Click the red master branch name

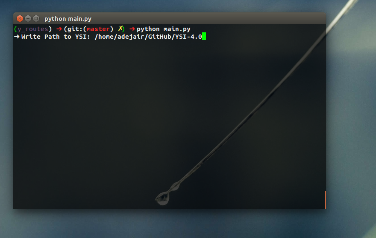(98, 29)
